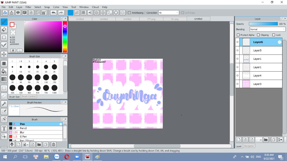The height and width of the screenshot is (161, 287).
Task: Undock the Layer panel
Action: [x=282, y=19]
